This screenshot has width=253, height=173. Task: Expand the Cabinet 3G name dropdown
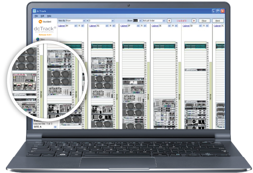point(107,26)
